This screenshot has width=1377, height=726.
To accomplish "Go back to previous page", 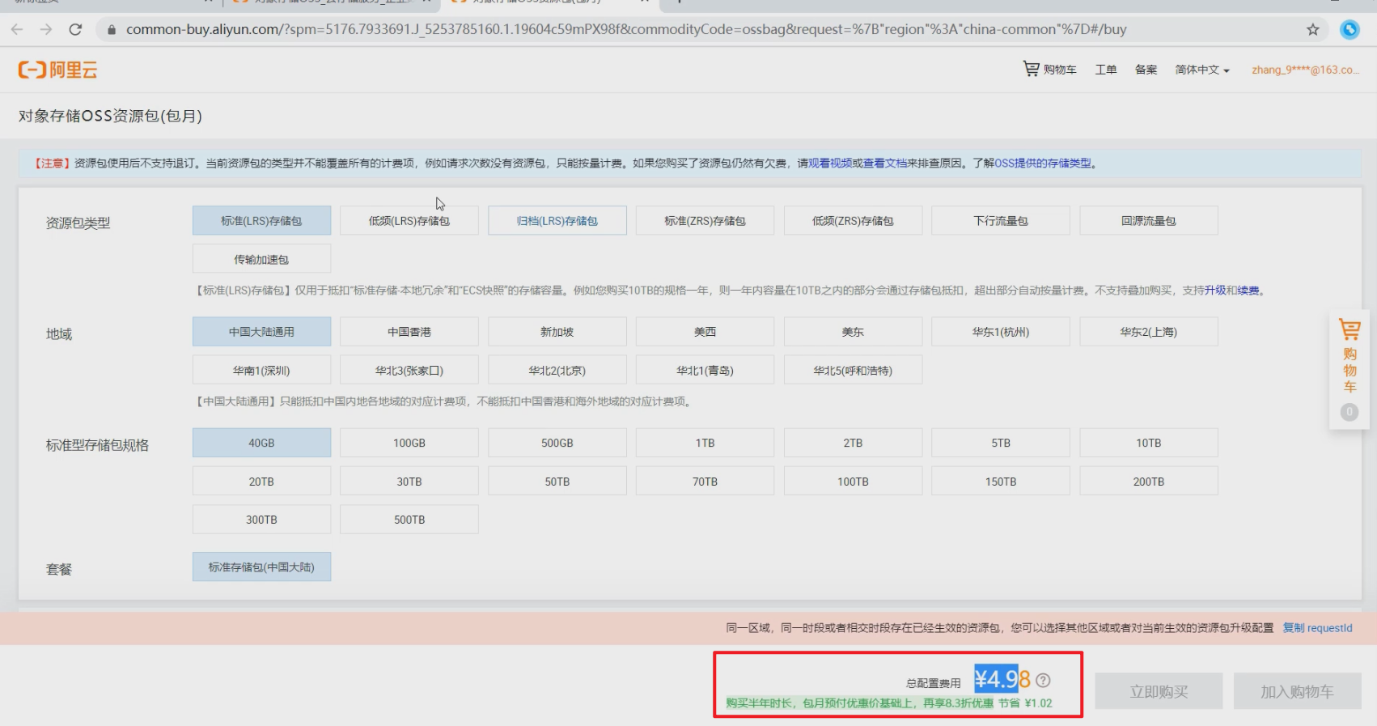I will (x=17, y=30).
